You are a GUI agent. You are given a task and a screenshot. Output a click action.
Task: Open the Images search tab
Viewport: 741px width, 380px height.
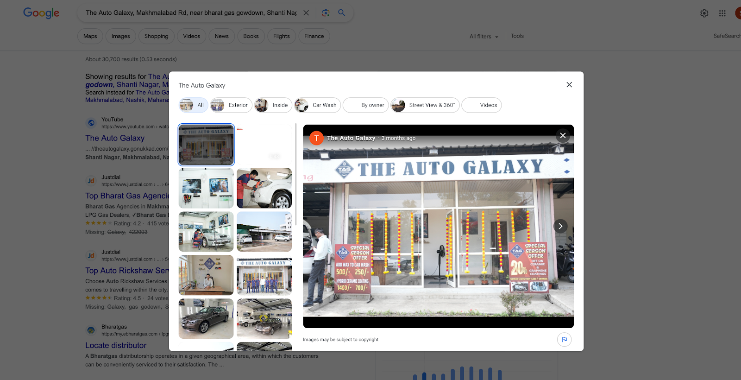tap(121, 36)
